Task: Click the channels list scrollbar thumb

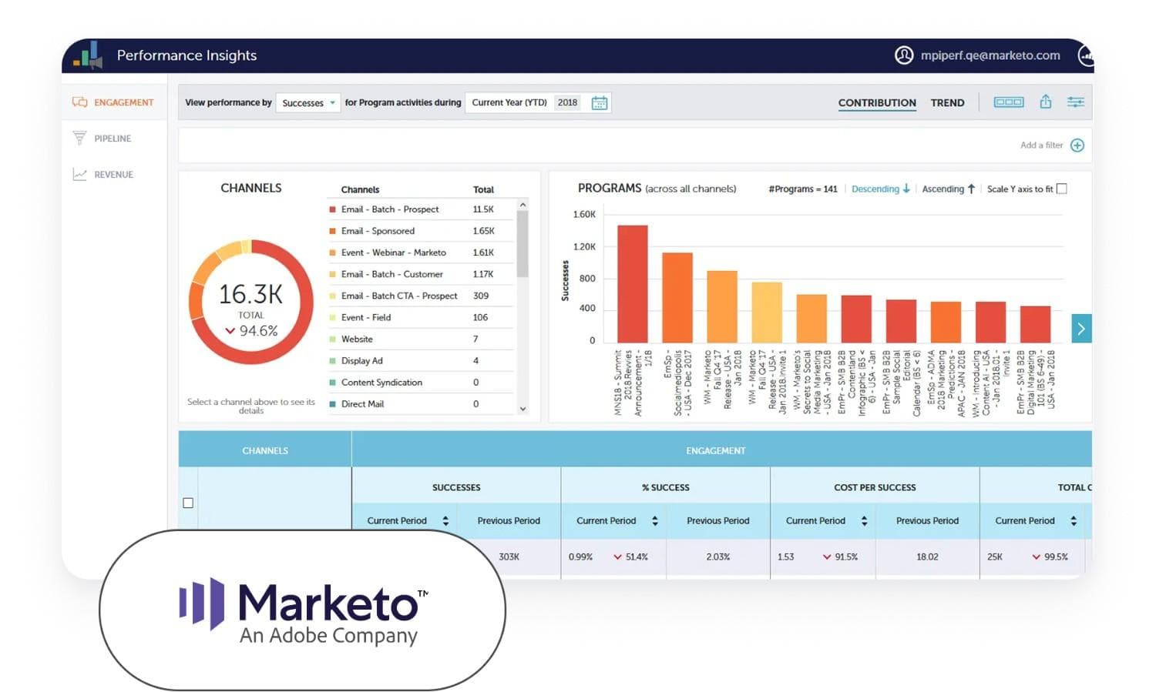Action: 523,243
